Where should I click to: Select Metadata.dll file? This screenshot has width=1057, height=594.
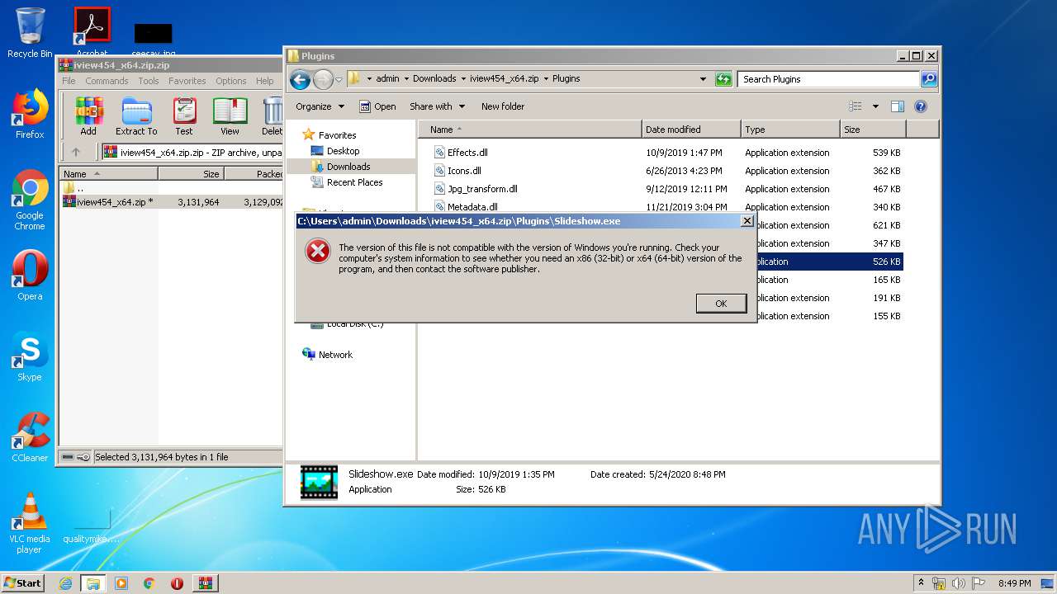click(472, 207)
